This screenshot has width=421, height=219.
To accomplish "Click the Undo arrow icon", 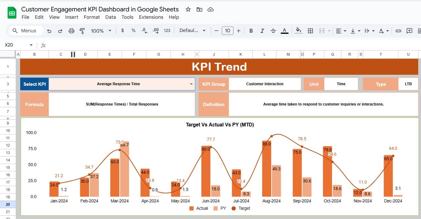I will (49, 31).
